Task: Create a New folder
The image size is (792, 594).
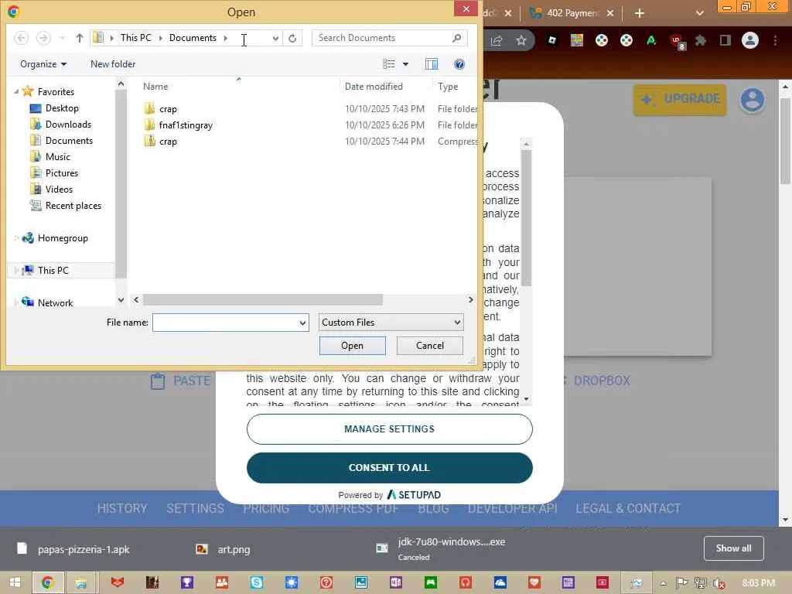Action: click(113, 64)
